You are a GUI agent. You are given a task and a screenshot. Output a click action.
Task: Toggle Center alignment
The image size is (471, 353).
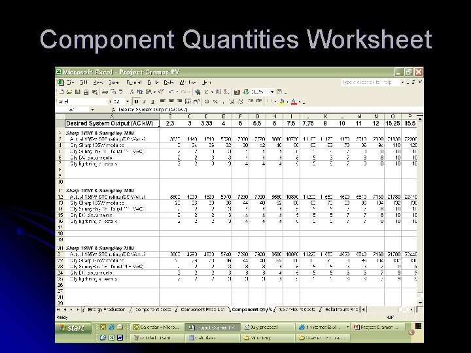[171, 101]
